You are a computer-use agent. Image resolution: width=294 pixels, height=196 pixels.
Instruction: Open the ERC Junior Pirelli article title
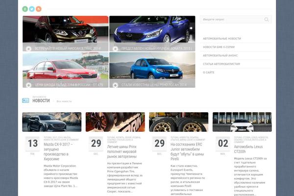point(187,151)
